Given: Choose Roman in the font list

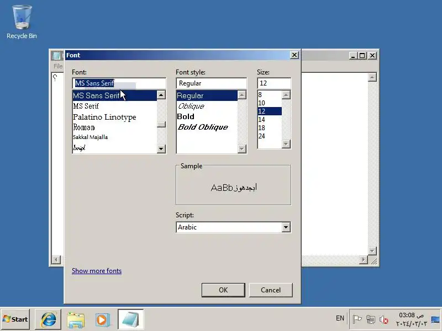Looking at the screenshot, I should pyautogui.click(x=114, y=127).
